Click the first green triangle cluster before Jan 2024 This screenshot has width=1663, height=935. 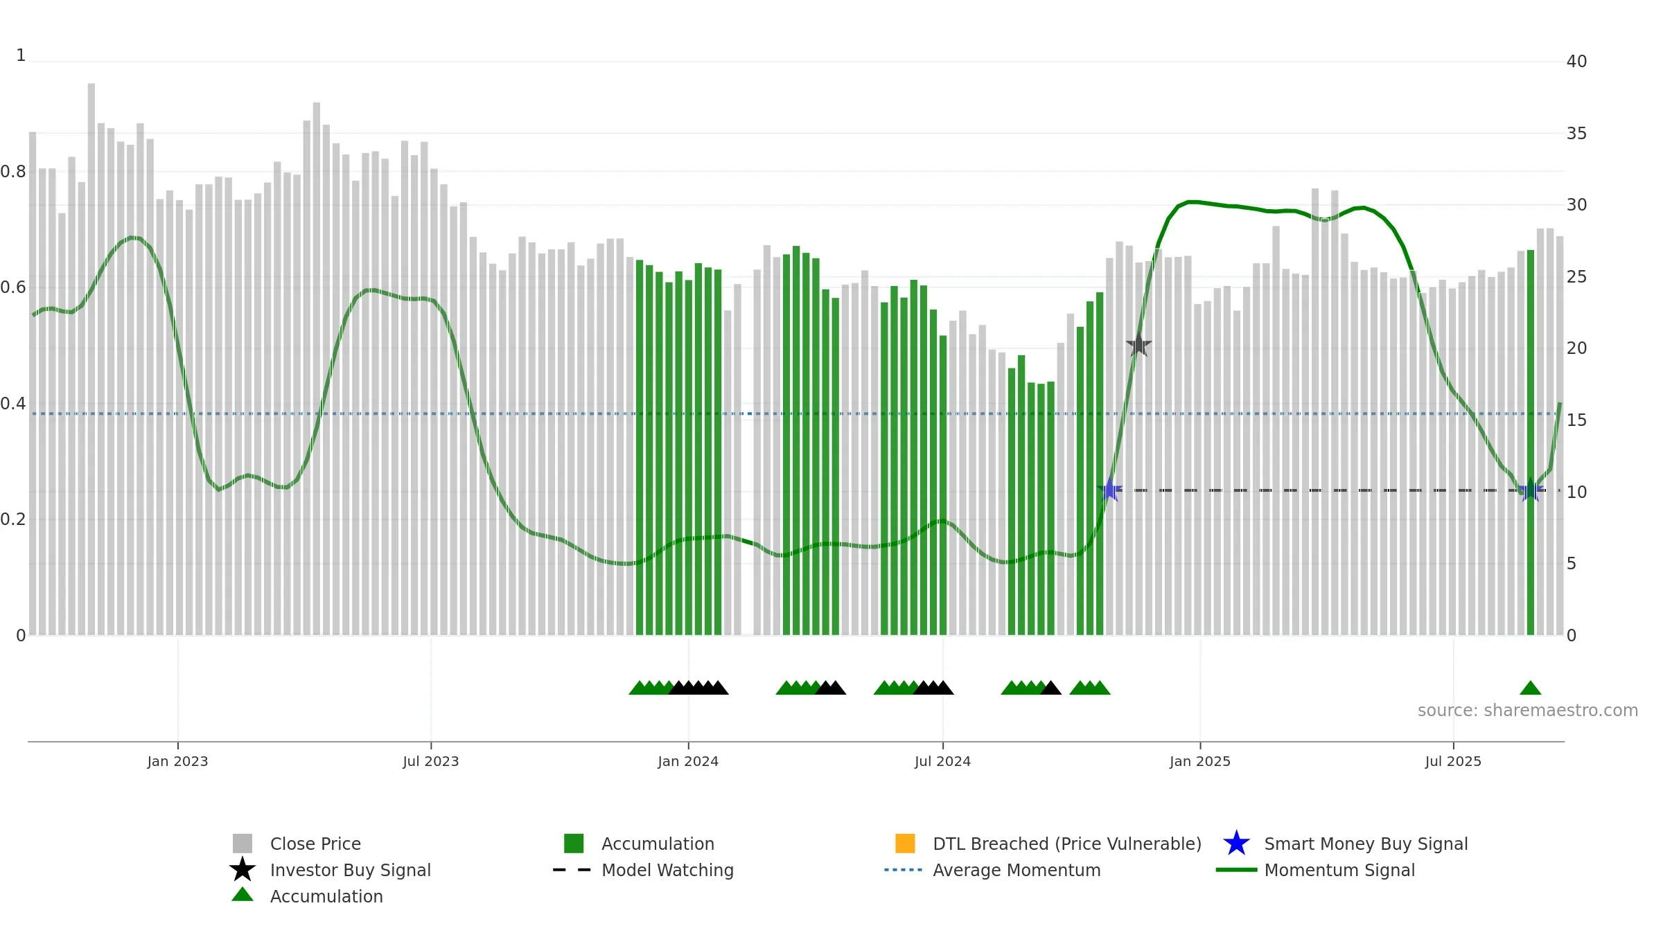(651, 688)
